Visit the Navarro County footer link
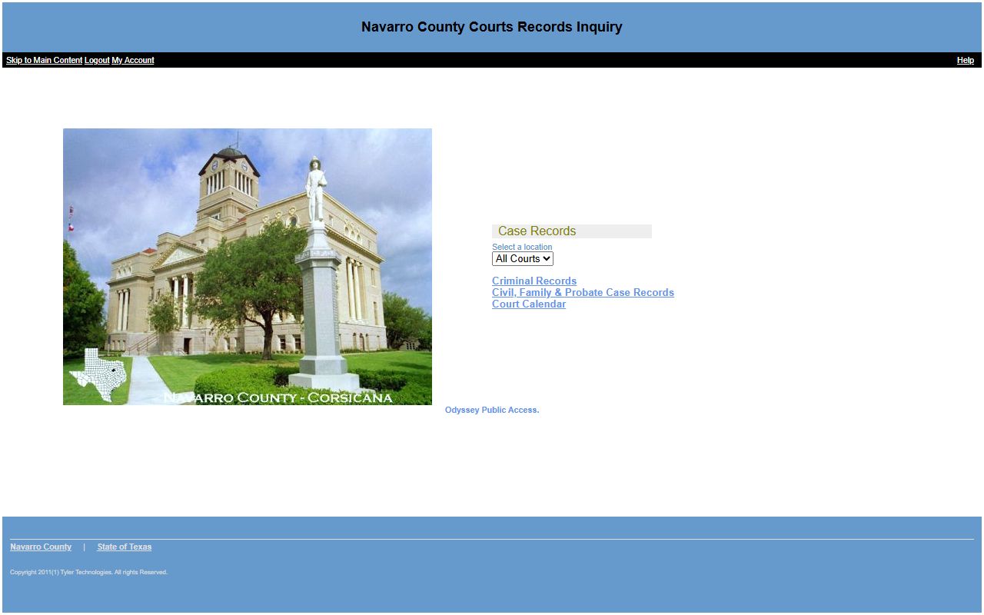 tap(41, 547)
